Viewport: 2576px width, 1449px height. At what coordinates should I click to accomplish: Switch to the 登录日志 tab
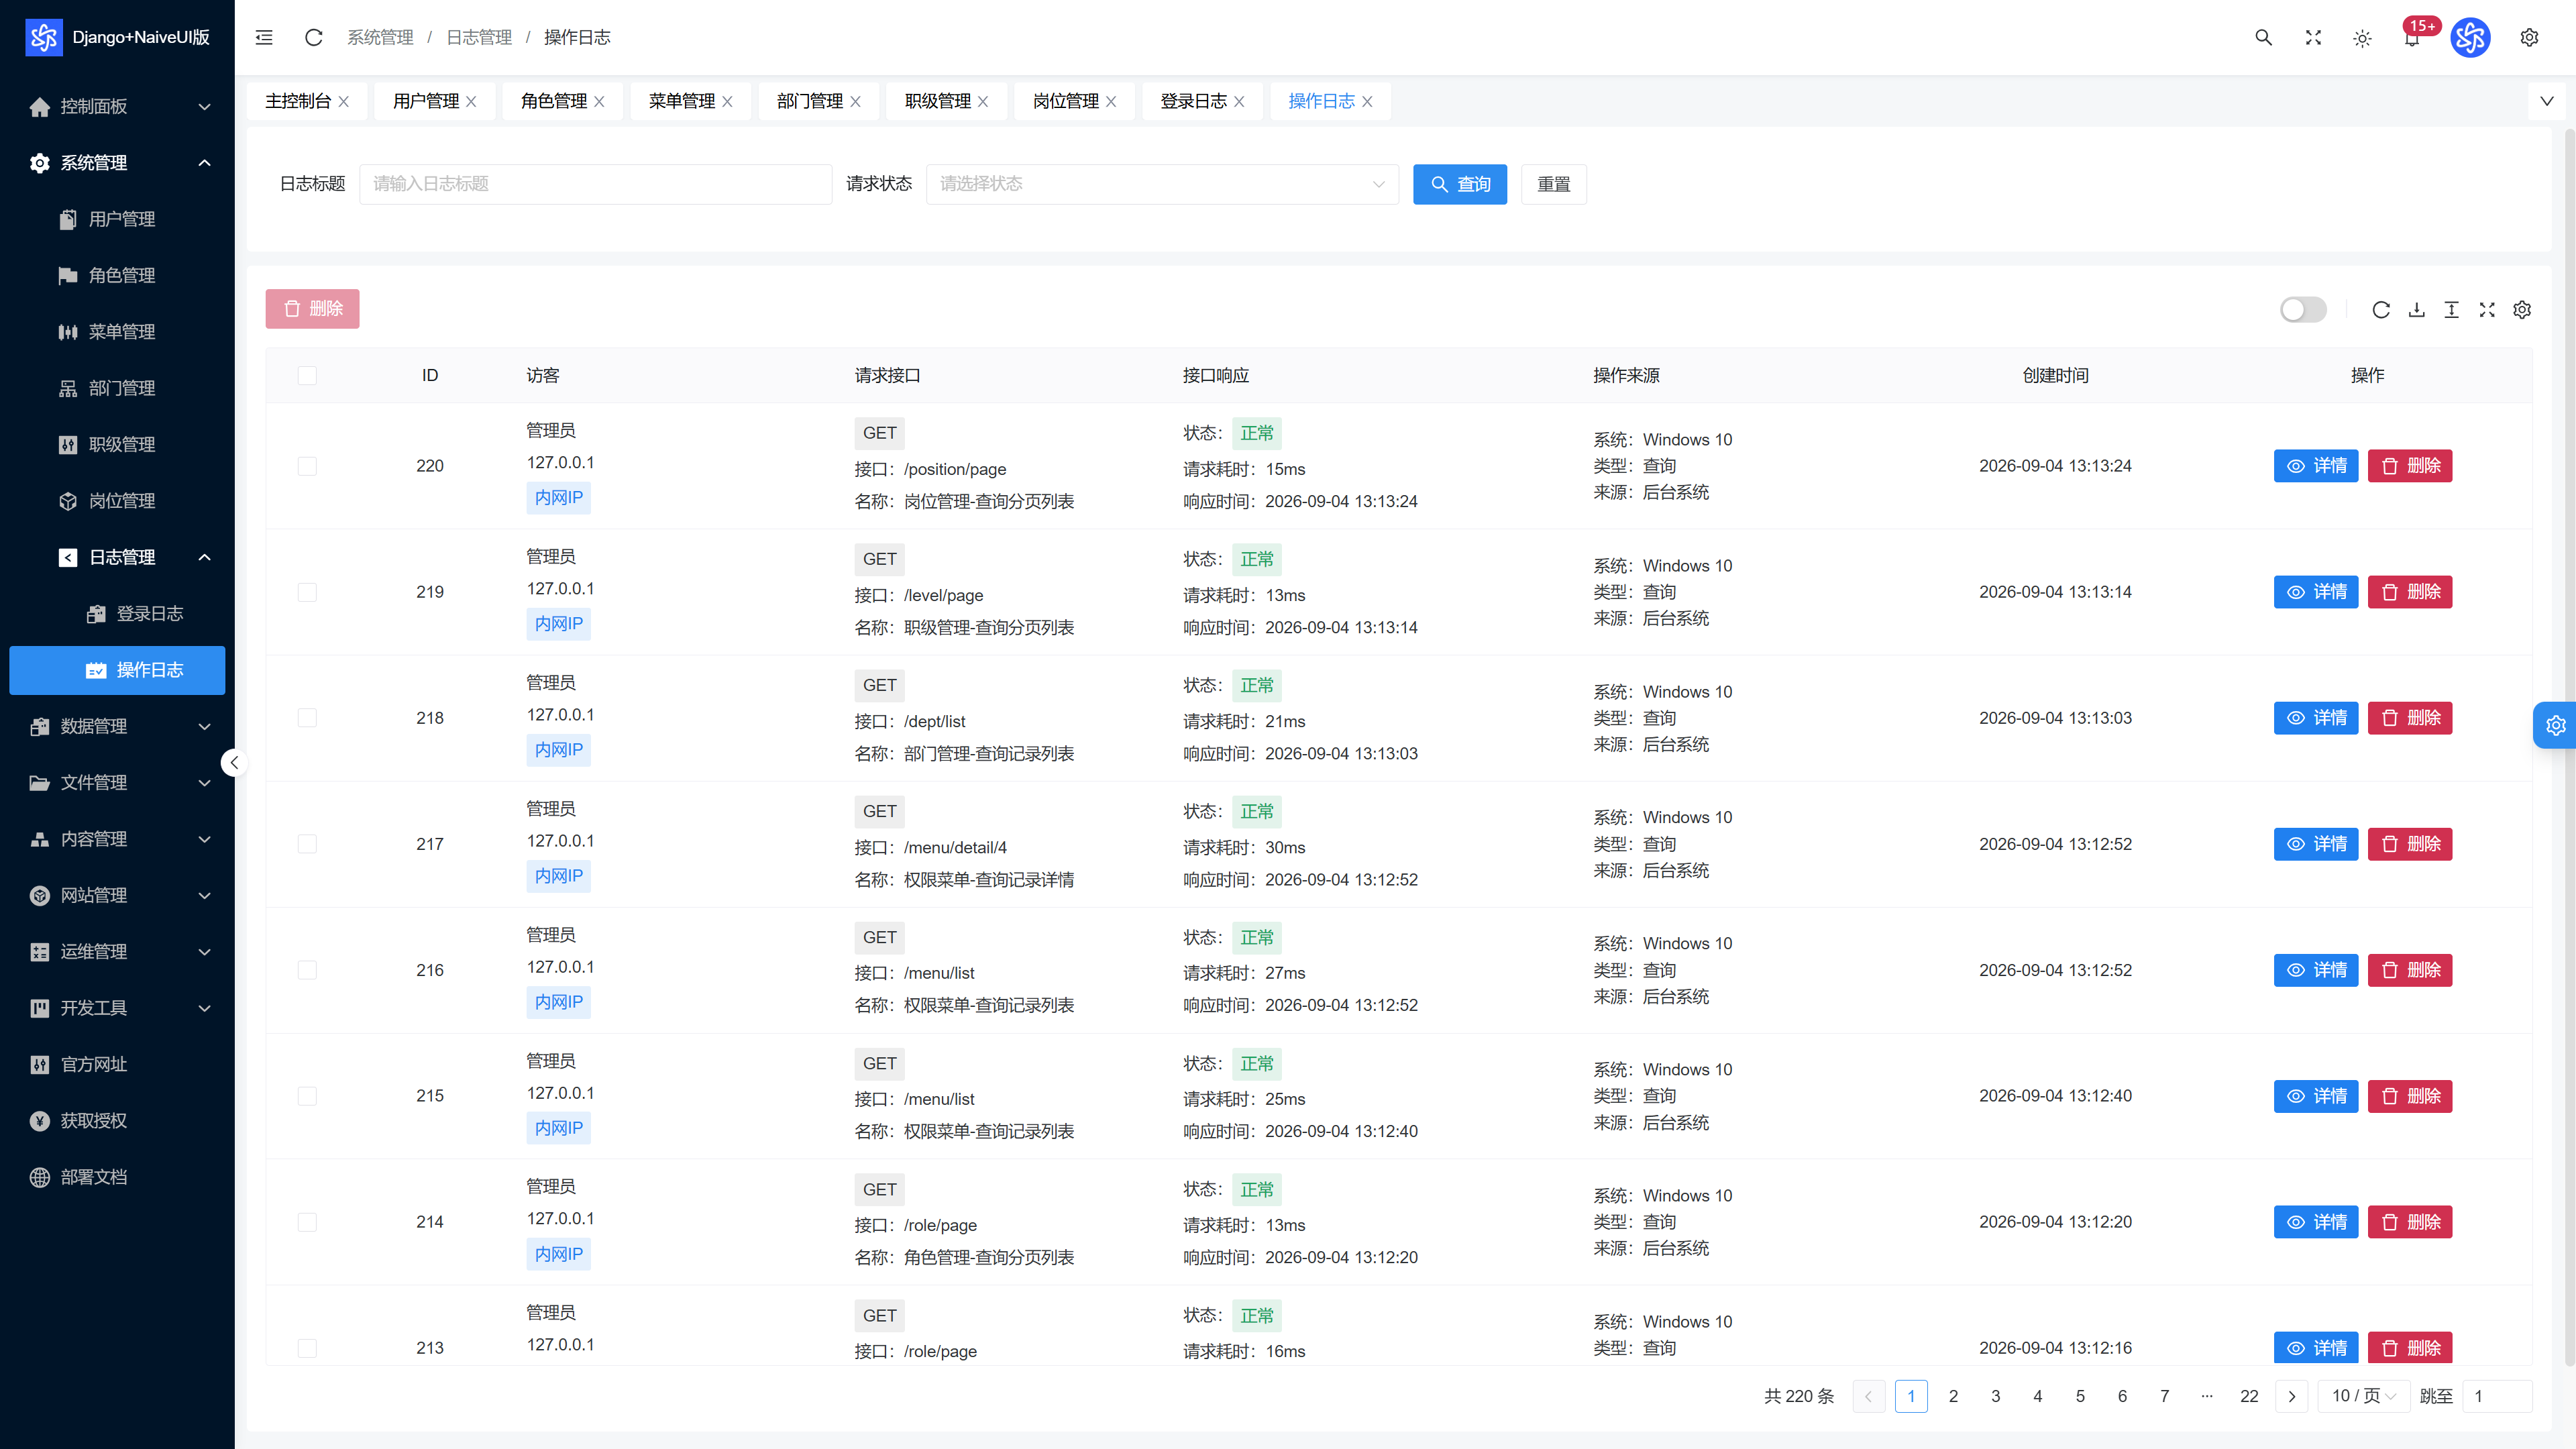pyautogui.click(x=1202, y=101)
